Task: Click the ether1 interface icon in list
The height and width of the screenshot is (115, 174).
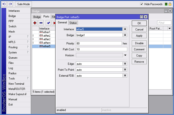Action: click(41, 32)
